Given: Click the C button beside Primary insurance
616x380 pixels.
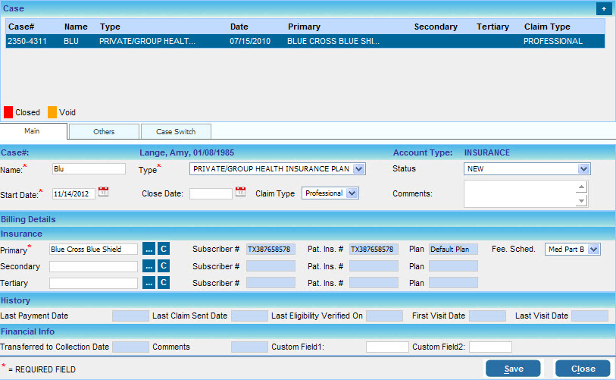Looking at the screenshot, I should pyautogui.click(x=163, y=249).
